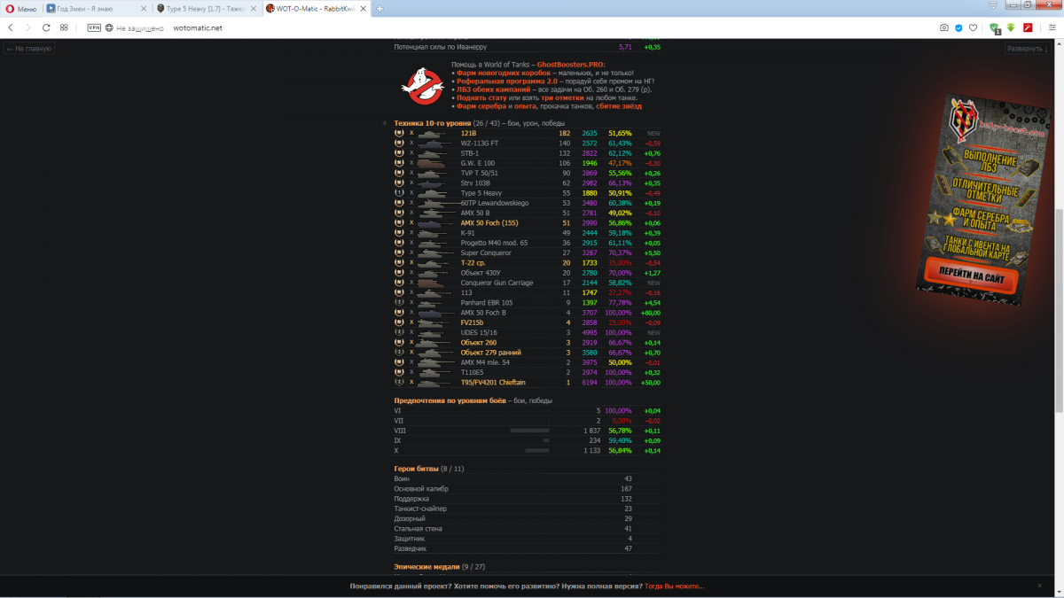Click mastery badge of 121B row
Screen dimensions: 1064x598
[399, 133]
